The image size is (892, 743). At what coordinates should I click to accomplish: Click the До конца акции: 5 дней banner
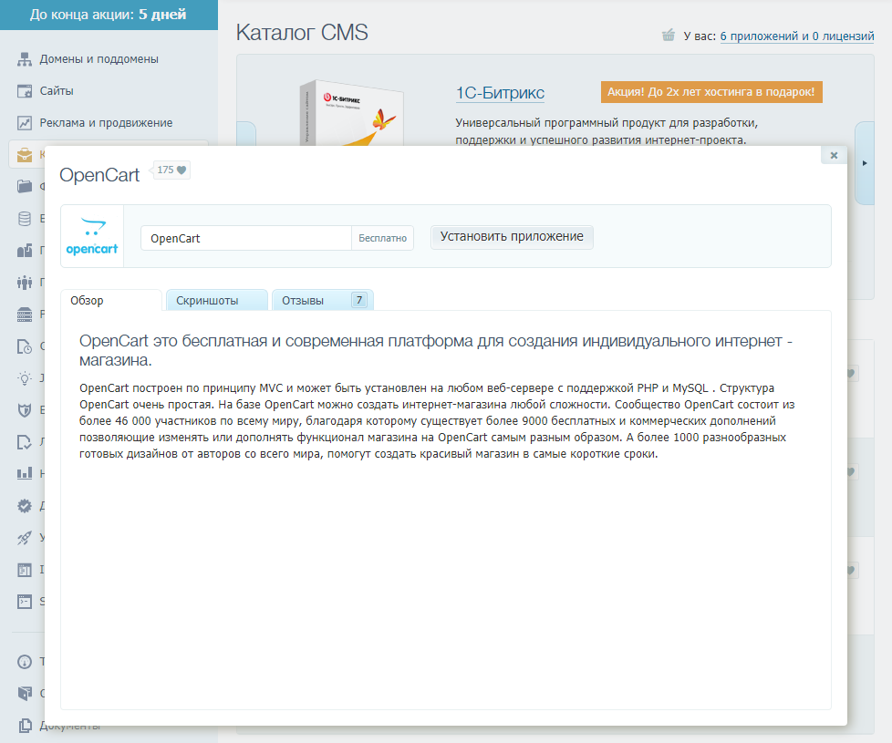tap(109, 15)
